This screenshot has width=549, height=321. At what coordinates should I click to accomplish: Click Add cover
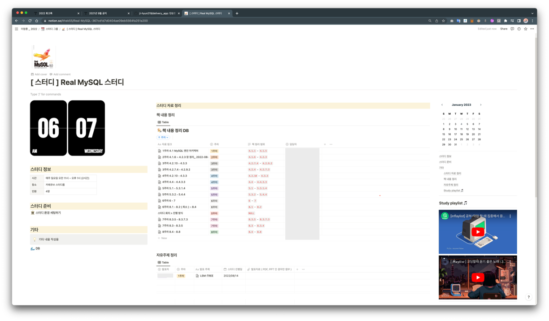[x=39, y=74]
